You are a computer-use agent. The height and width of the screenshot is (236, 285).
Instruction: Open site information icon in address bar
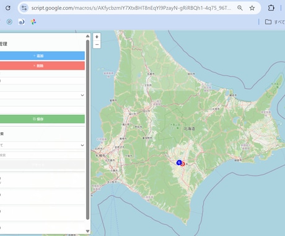click(24, 8)
